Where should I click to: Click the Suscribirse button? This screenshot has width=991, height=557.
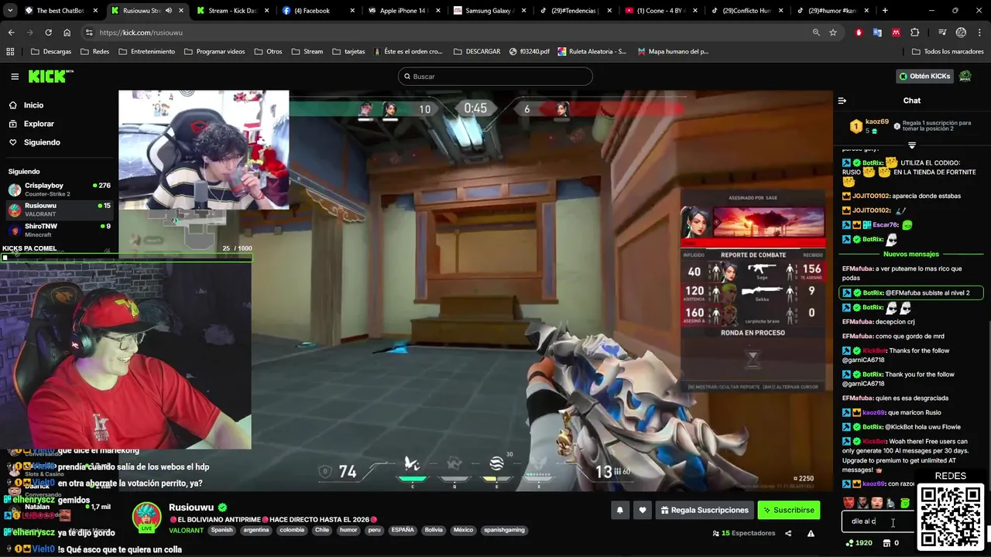(x=788, y=510)
